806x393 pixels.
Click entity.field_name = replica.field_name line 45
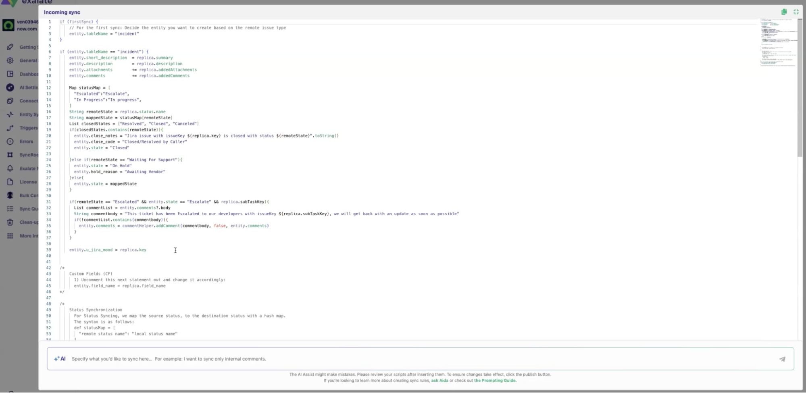(120, 286)
